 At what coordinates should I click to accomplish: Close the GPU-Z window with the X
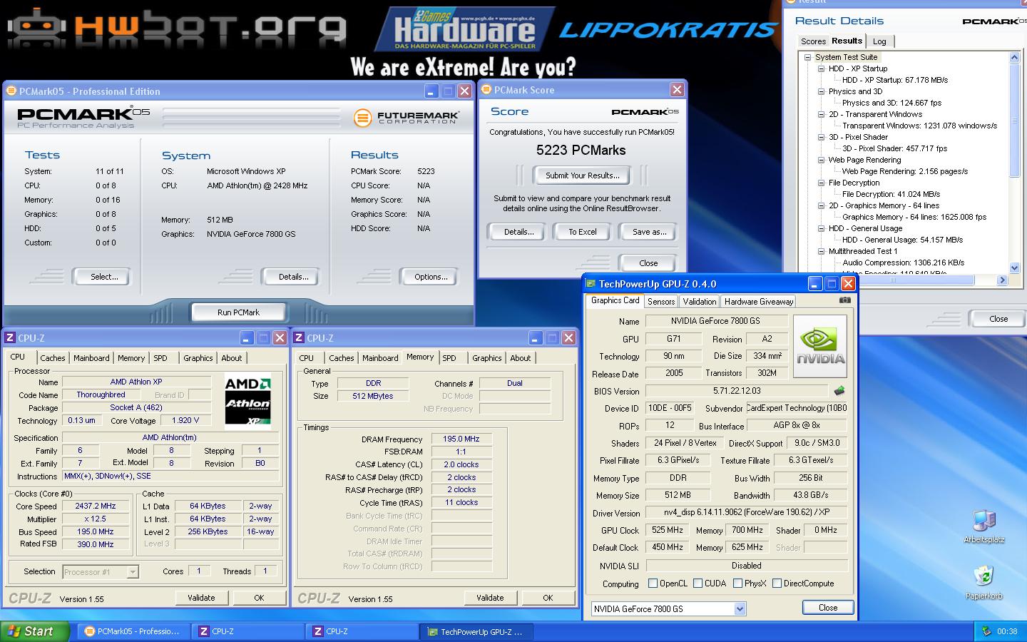pos(848,284)
